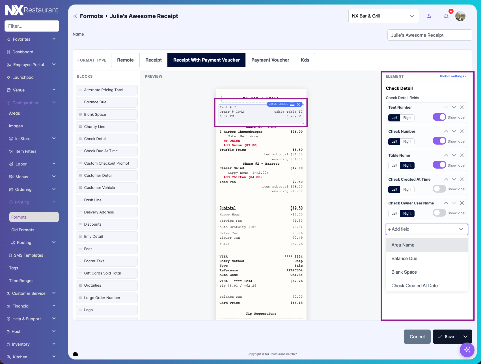481x364 pixels.
Task: Choose Balance Due from field list
Action: pos(426,259)
